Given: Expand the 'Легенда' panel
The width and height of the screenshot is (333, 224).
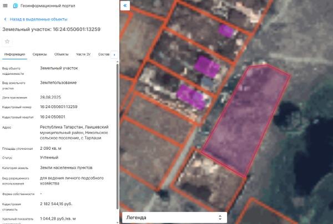Looking at the screenshot, I should (174, 217).
